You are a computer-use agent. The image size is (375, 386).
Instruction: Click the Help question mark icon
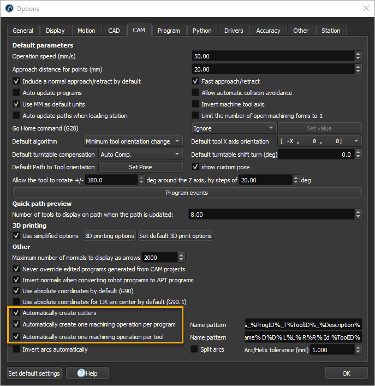[82, 373]
